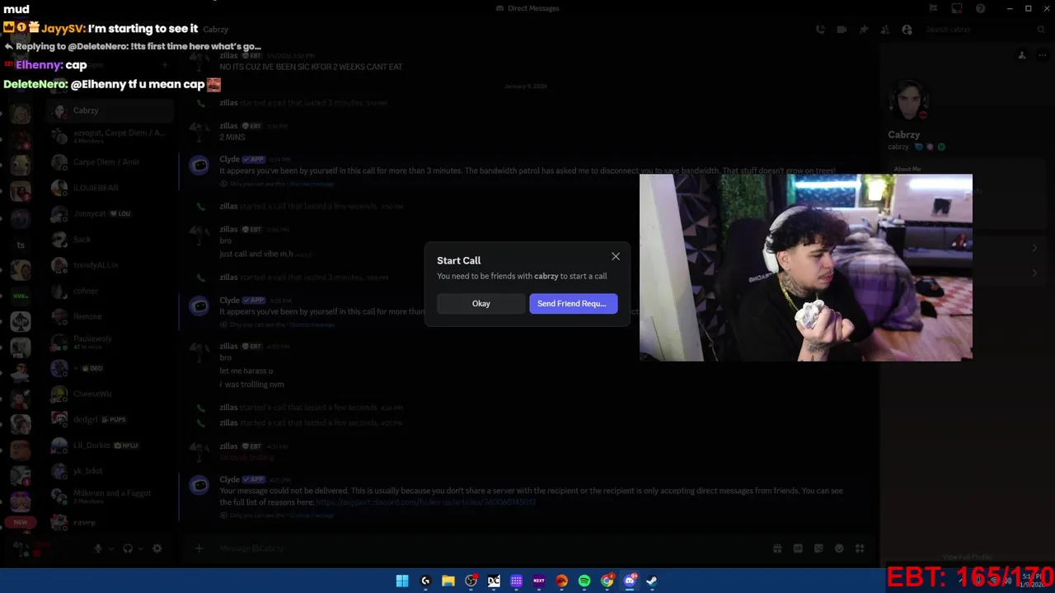Select Cabrzy in the direct messages list
This screenshot has height=593, width=1055.
(x=110, y=110)
